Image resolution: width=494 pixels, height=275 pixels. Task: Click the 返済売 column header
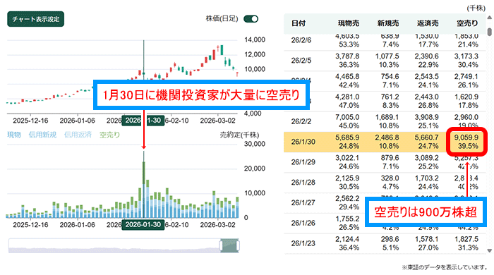pos(428,23)
